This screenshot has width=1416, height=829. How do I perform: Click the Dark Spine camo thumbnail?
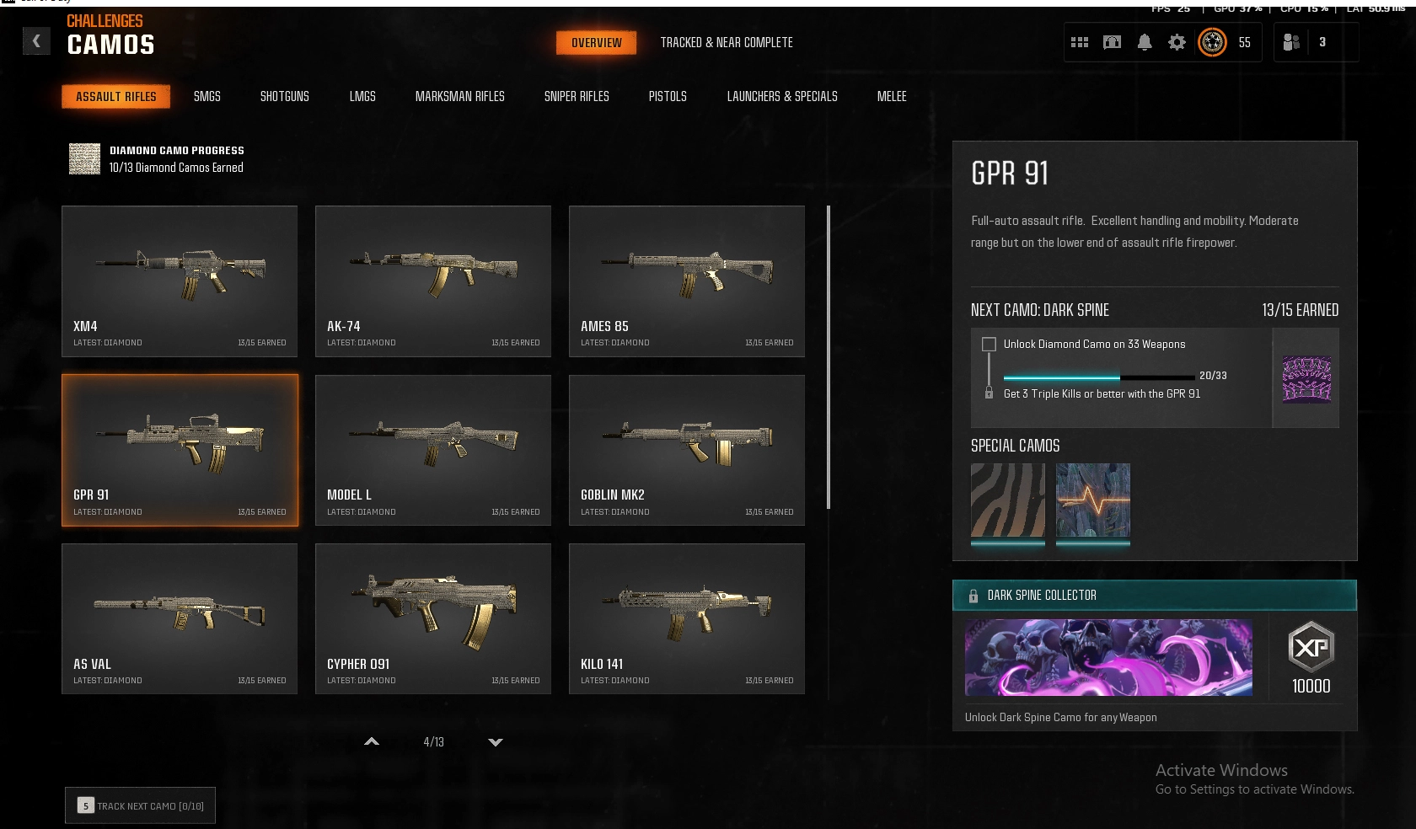coord(1306,379)
